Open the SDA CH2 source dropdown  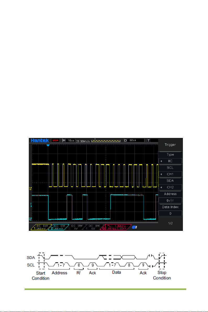point(170,187)
